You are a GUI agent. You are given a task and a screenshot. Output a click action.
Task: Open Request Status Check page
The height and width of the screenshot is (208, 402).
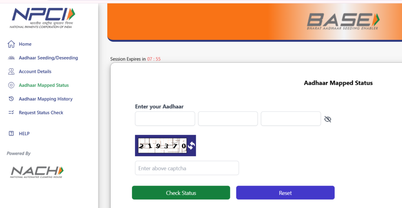(41, 113)
